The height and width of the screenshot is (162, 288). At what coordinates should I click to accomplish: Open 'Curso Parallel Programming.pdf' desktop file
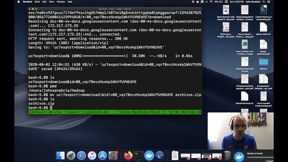(x=263, y=99)
